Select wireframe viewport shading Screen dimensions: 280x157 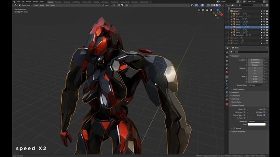click(x=212, y=5)
